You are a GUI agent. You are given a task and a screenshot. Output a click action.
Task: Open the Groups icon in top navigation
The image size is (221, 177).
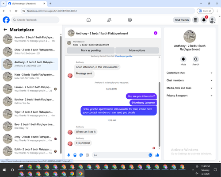pos(130,20)
